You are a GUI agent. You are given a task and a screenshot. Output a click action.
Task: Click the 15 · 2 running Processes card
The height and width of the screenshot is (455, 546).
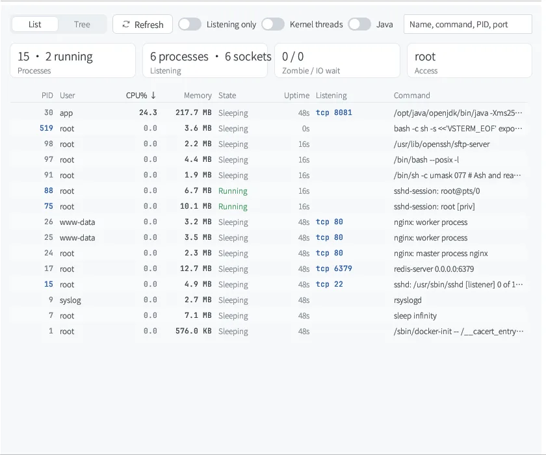click(73, 60)
